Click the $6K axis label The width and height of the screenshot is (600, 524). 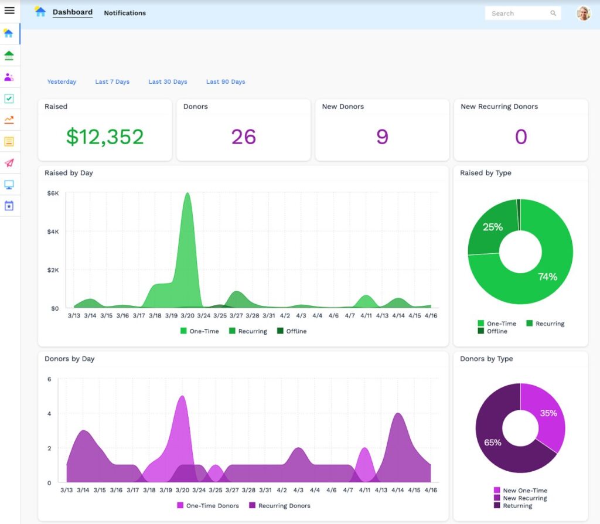(x=53, y=193)
